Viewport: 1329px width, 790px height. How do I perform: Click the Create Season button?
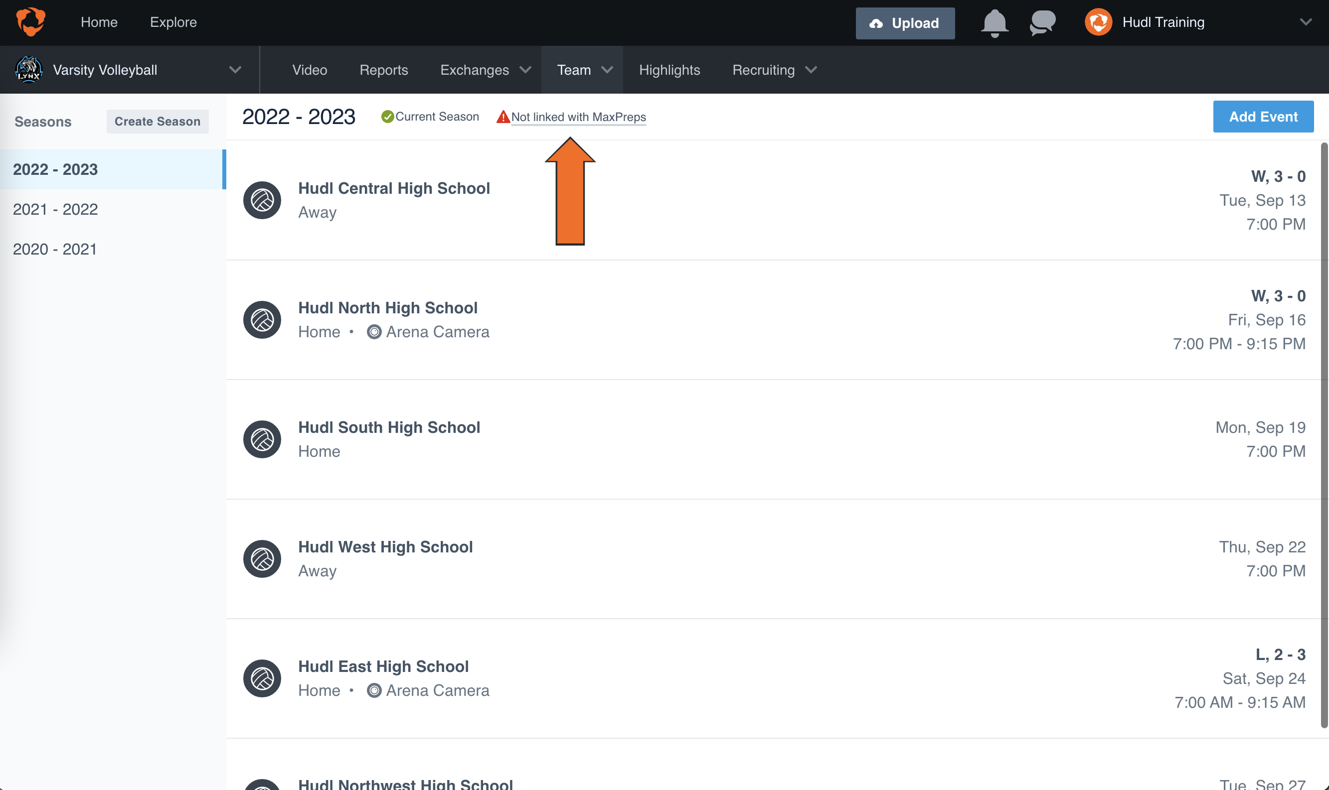click(x=158, y=122)
